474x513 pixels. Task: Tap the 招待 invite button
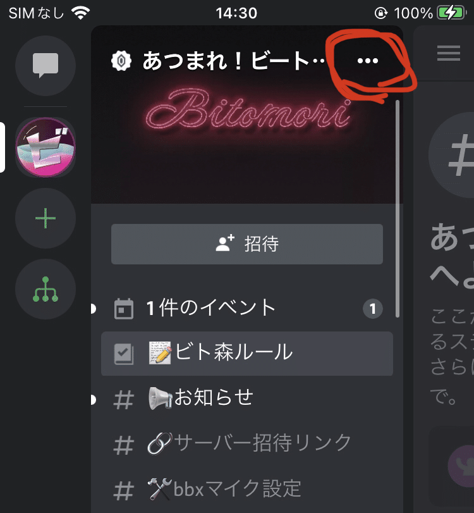pyautogui.click(x=247, y=244)
